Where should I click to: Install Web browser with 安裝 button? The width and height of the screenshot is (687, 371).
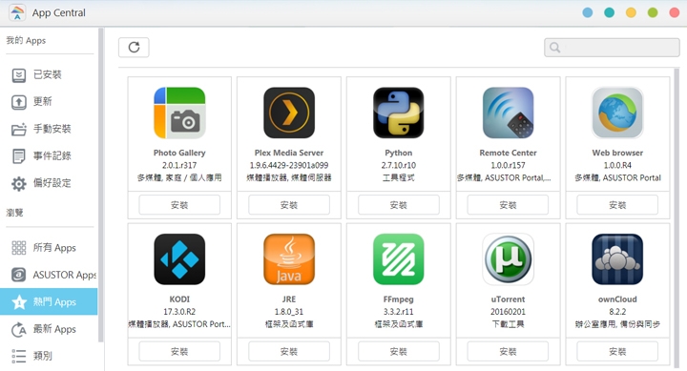[x=617, y=204]
